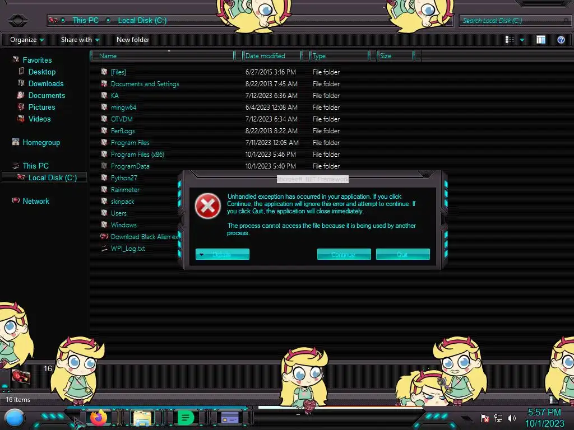
Task: Click File folder type of mingw64 row
Action: coord(326,107)
